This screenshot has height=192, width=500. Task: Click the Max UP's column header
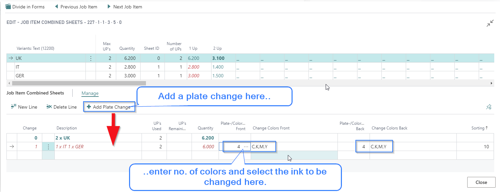(107, 46)
